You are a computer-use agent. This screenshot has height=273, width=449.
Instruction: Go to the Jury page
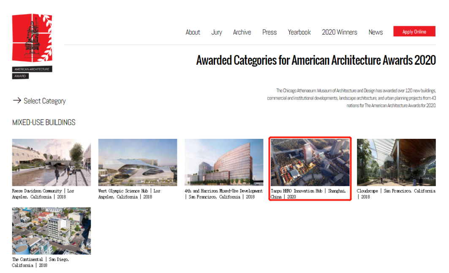[217, 32]
